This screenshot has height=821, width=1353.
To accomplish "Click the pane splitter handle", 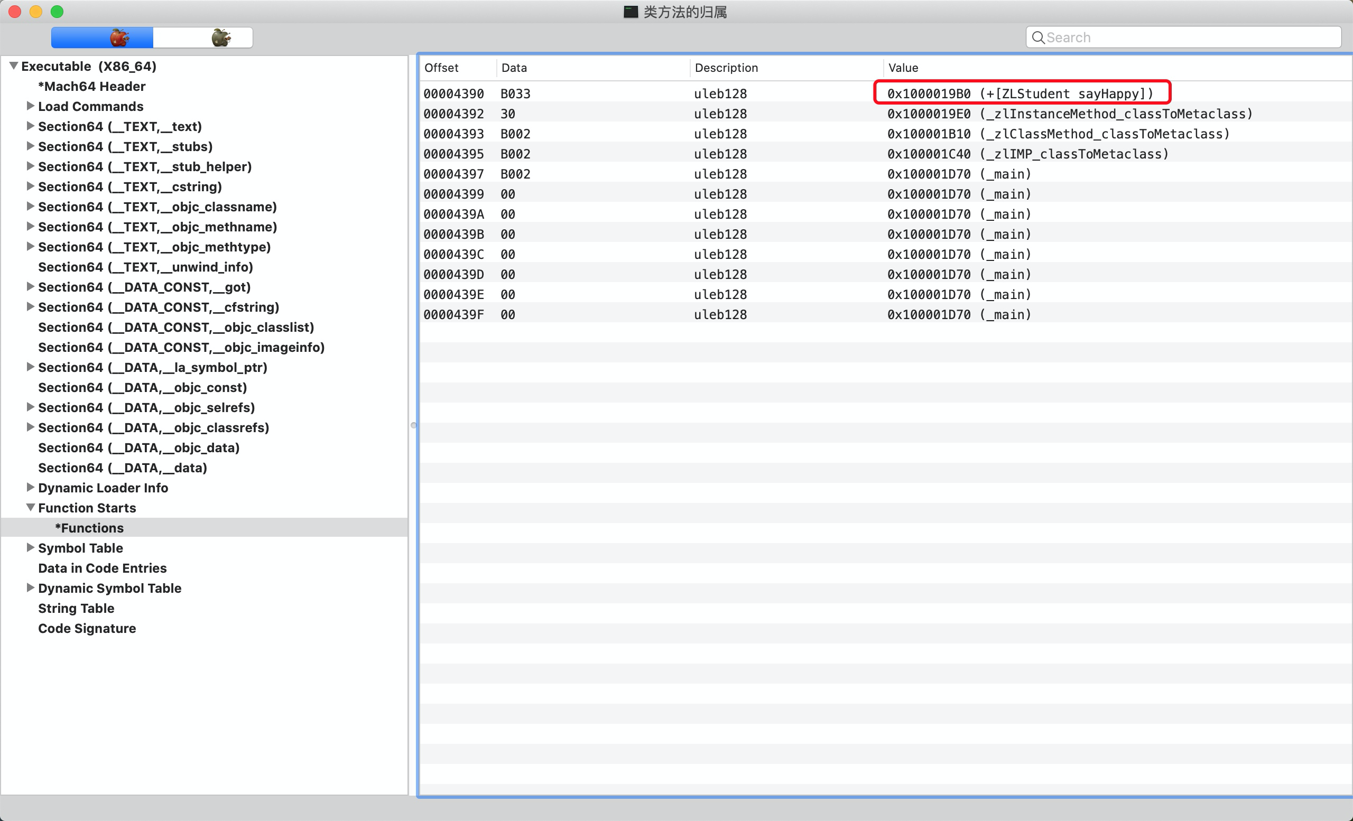I will (413, 425).
